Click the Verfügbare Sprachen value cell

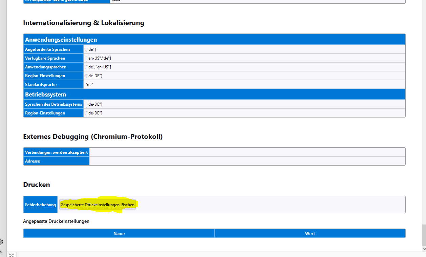coord(244,58)
